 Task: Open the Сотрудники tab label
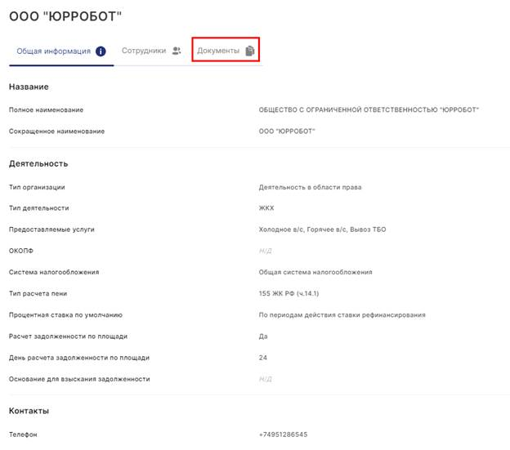tap(145, 51)
